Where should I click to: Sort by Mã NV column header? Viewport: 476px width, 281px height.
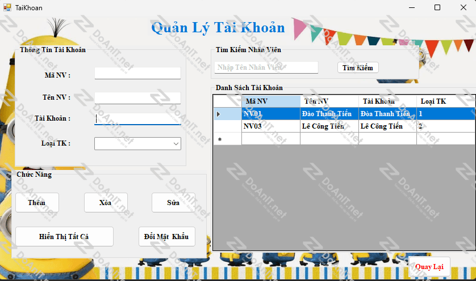click(271, 101)
